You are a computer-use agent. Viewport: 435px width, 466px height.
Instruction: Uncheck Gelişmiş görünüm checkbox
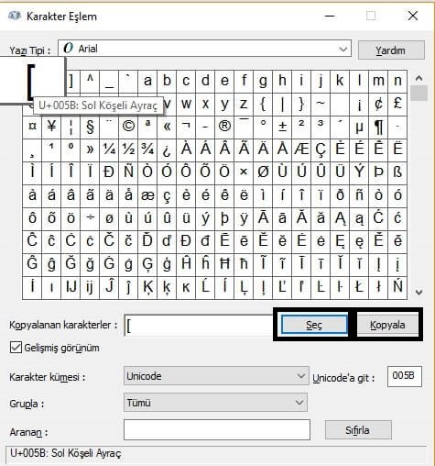[x=16, y=348]
